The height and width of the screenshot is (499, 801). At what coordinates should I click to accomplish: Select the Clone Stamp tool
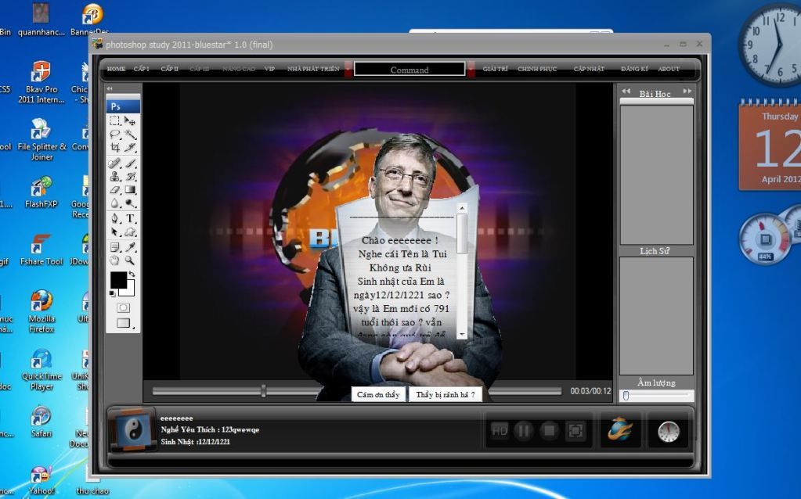115,177
